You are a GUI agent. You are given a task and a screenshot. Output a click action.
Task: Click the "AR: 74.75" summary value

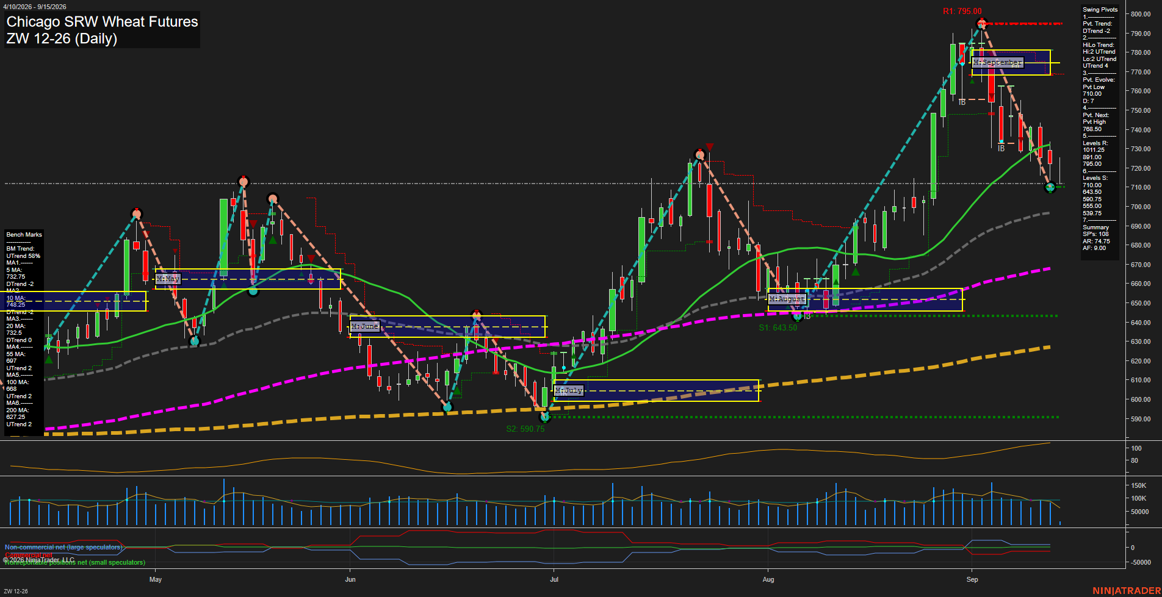1097,241
